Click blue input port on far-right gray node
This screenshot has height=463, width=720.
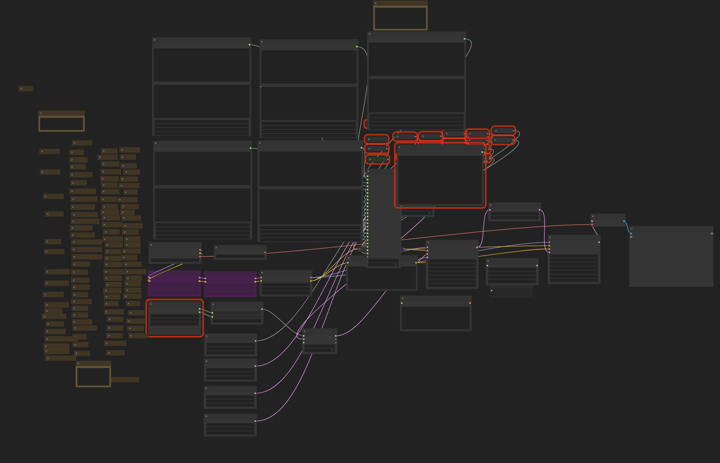[631, 233]
